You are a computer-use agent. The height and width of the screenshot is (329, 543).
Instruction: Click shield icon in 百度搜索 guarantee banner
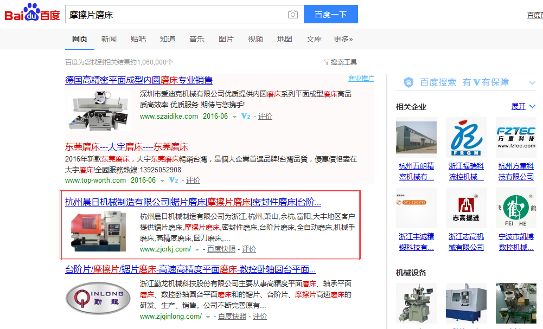pos(408,82)
